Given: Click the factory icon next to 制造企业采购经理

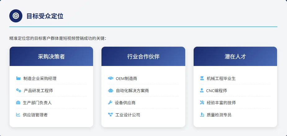Looking at the screenshot, I should pos(18,78).
